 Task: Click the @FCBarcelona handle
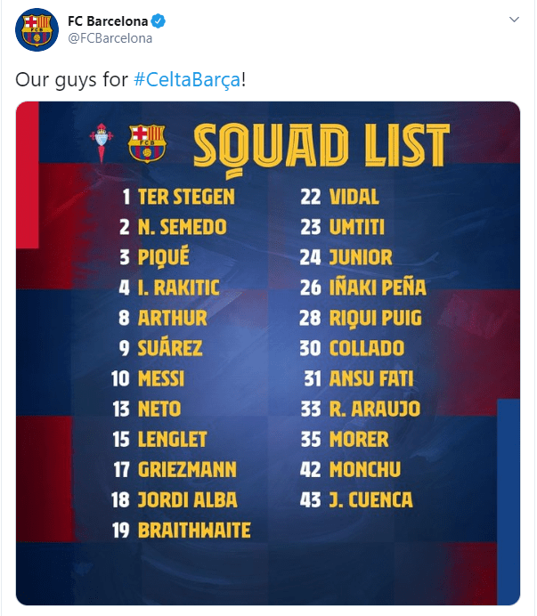[110, 38]
